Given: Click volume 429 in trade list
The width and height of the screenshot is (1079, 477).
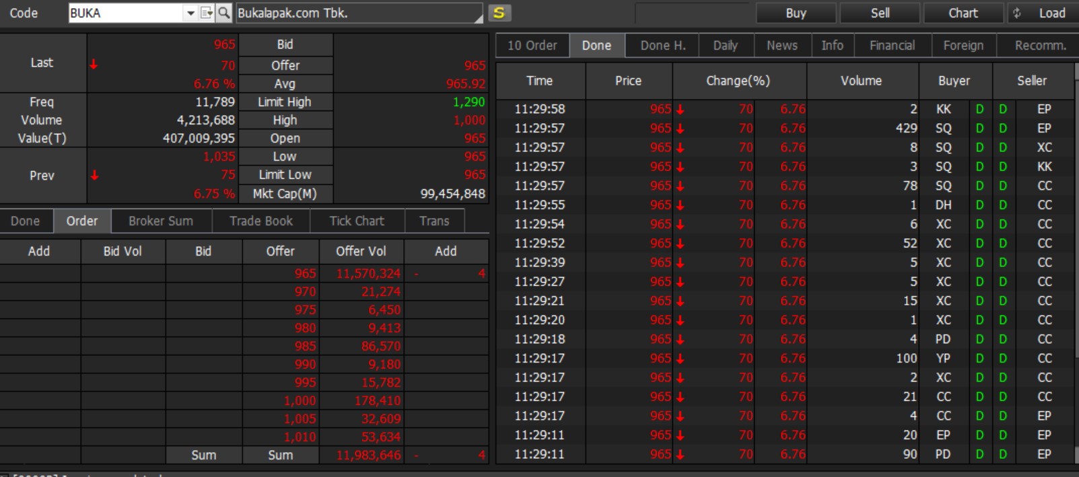Looking at the screenshot, I should [906, 128].
